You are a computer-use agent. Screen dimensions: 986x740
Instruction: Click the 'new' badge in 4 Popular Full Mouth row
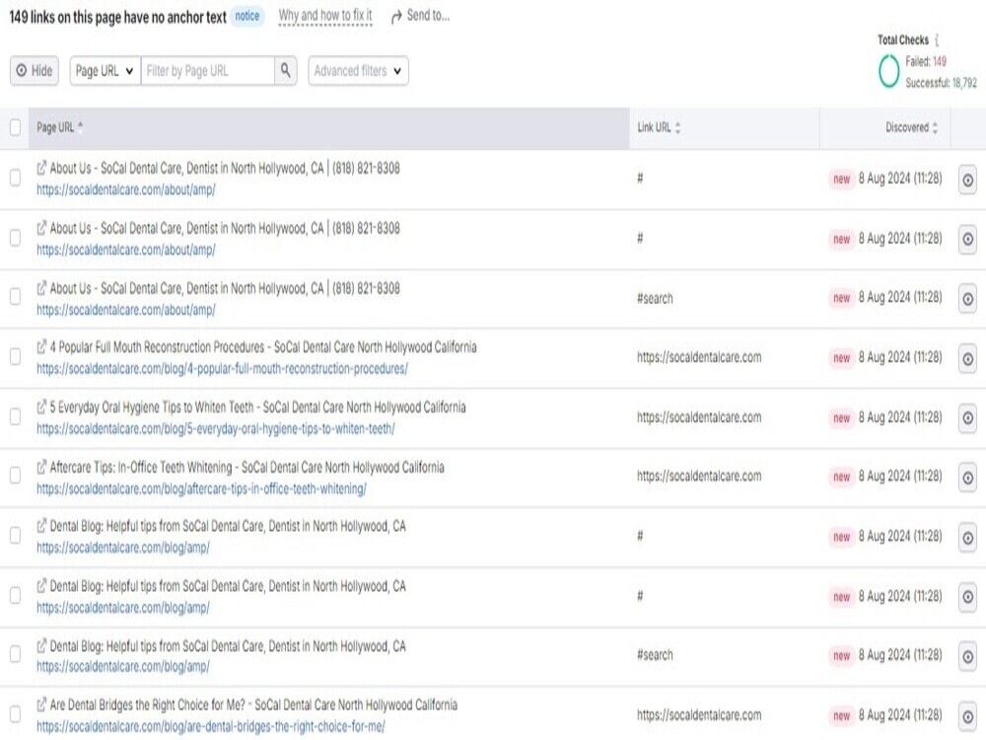841,358
